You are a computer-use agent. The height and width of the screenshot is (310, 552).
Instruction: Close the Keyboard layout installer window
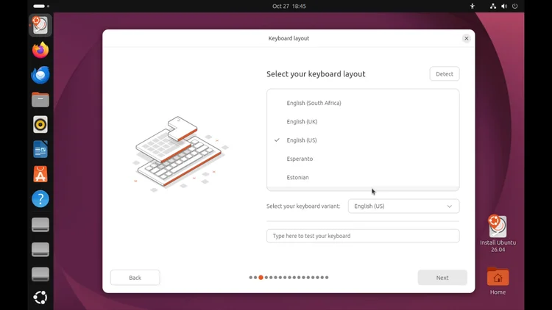click(x=466, y=38)
